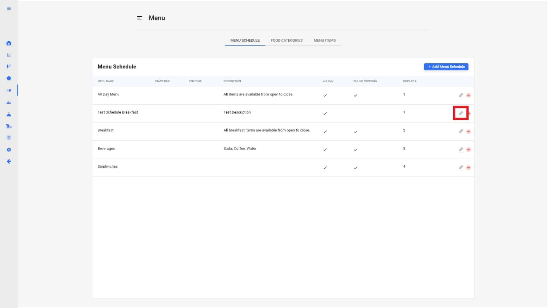Viewport: 548px width, 308px height.
Task: Go to the Home dashboard icon
Action: pyautogui.click(x=9, y=43)
